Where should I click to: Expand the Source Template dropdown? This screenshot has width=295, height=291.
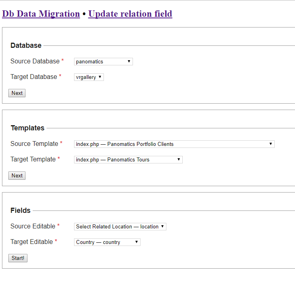[x=174, y=144]
